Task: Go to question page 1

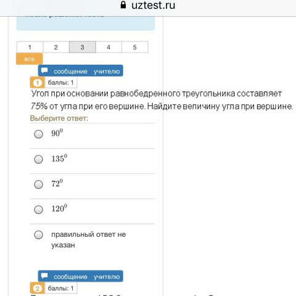Action: pos(30,47)
